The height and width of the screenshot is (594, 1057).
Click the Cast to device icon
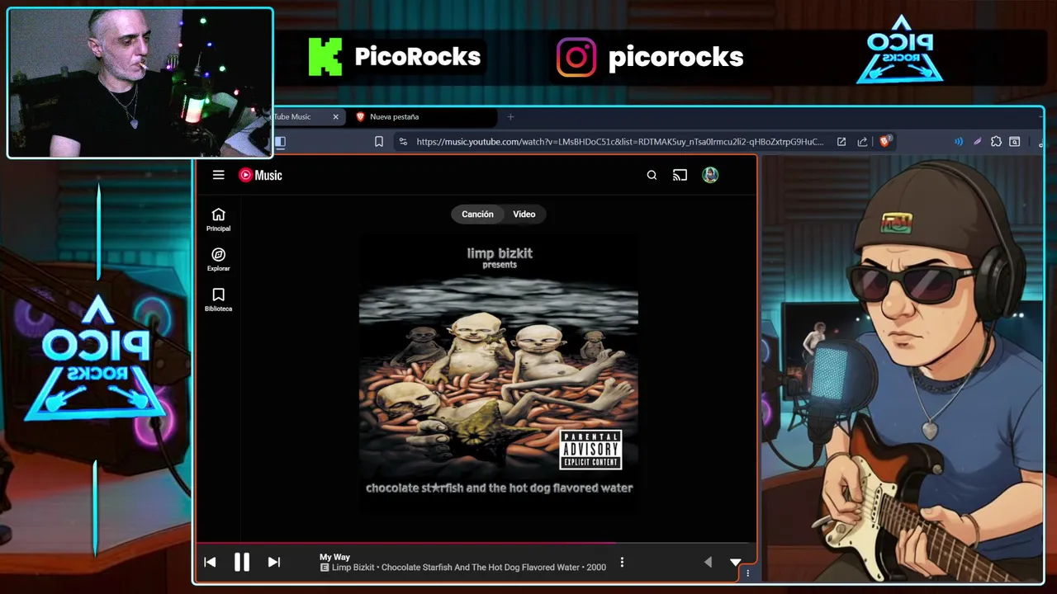click(680, 175)
